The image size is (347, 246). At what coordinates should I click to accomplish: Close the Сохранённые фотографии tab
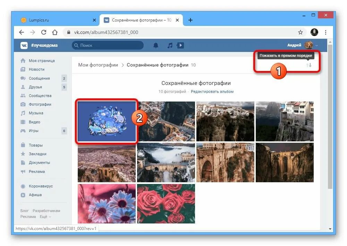tap(177, 20)
